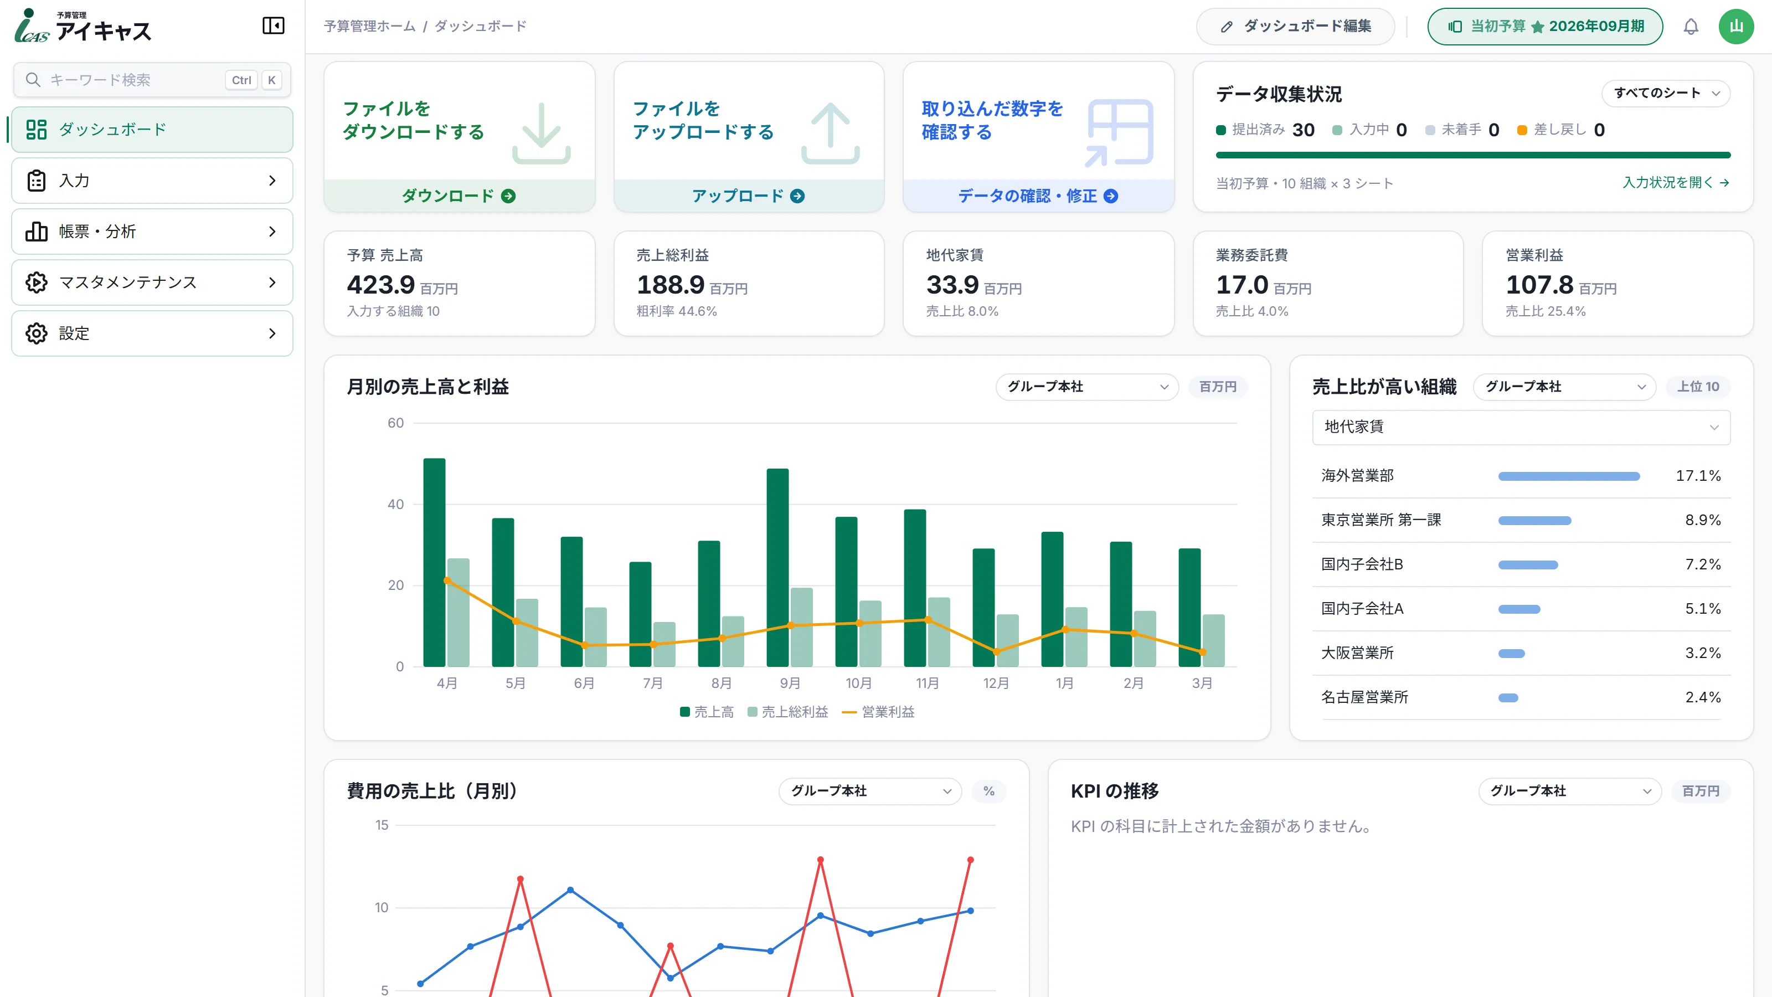The height and width of the screenshot is (997, 1772).
Task: Toggle the 売上総利益 legend entry
Action: click(787, 711)
